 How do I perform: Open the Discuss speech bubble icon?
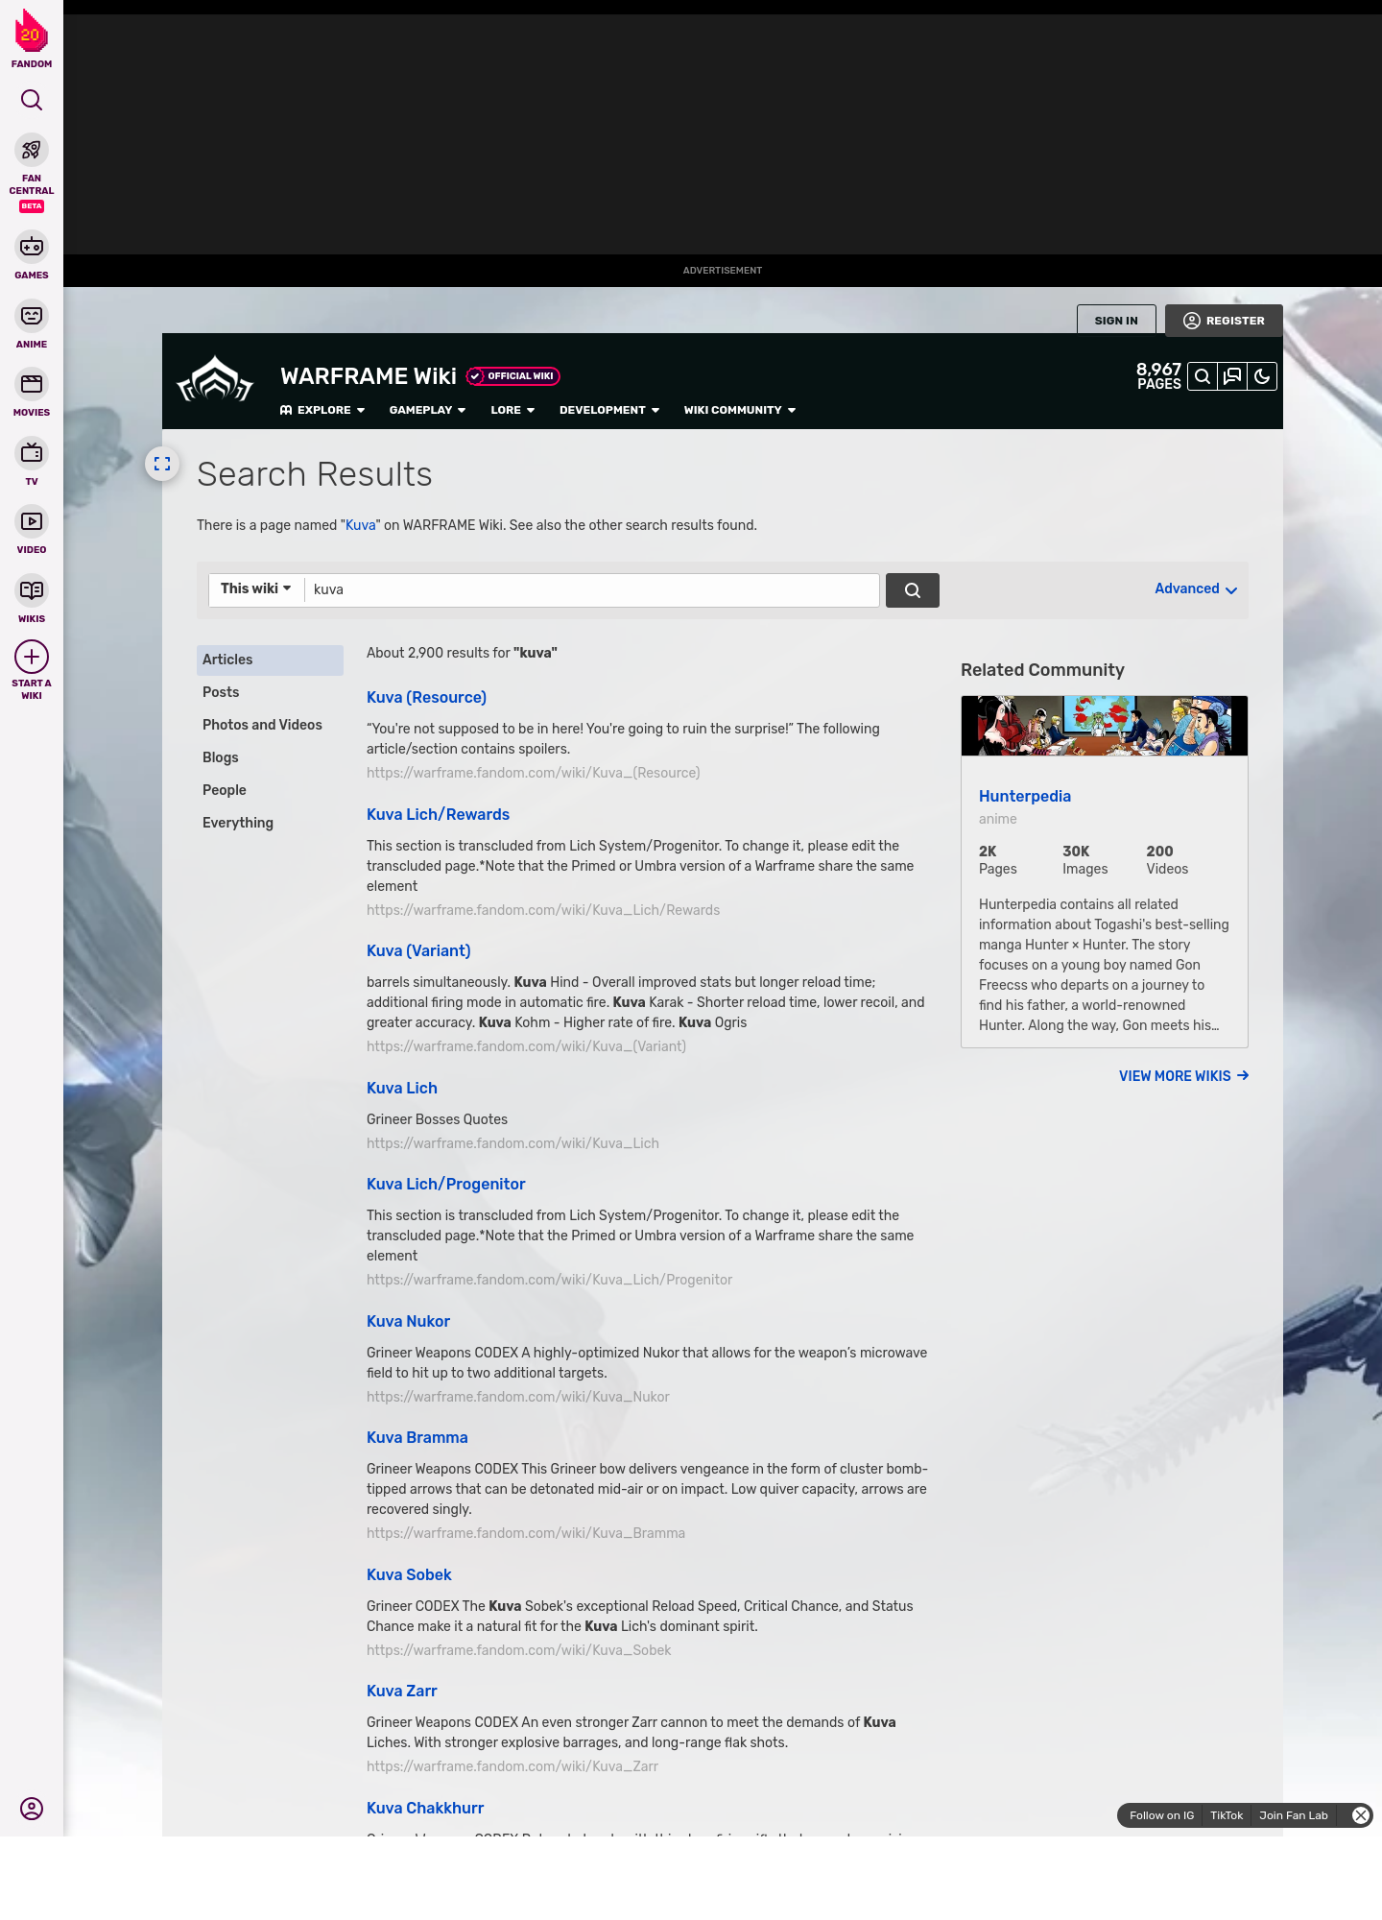coord(1232,376)
